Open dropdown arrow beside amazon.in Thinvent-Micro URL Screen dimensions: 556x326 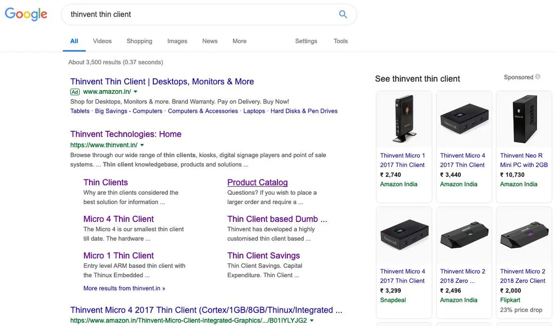(311, 321)
